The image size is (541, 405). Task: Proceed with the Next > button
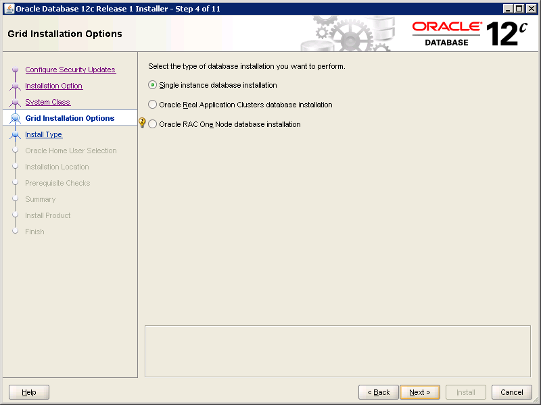pyautogui.click(x=420, y=392)
